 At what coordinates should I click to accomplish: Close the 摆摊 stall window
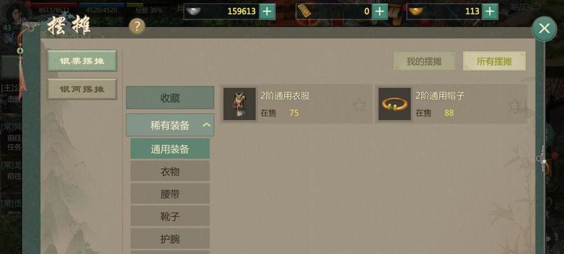[544, 28]
